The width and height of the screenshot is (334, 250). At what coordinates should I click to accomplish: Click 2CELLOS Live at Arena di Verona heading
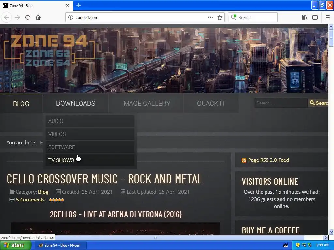click(116, 214)
